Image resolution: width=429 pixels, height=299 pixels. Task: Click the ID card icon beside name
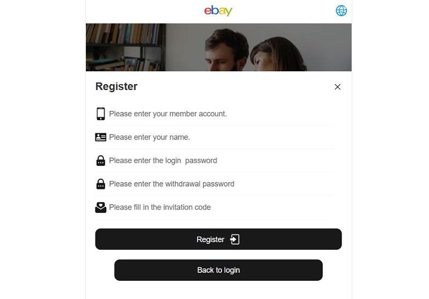pyautogui.click(x=100, y=137)
